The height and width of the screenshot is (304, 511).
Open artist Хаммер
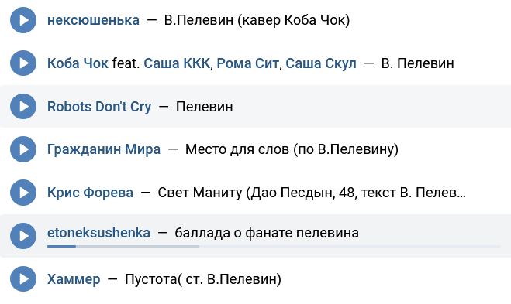74,279
